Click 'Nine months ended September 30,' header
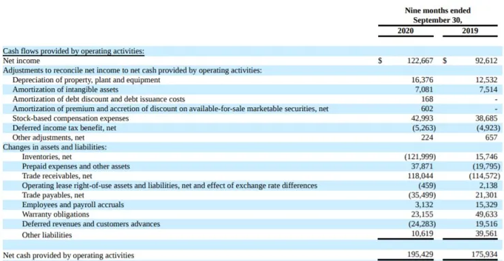 click(x=437, y=15)
